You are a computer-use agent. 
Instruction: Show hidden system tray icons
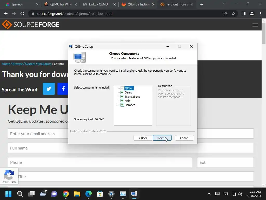tap(209, 194)
